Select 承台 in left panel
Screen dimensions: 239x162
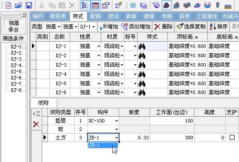(13, 30)
